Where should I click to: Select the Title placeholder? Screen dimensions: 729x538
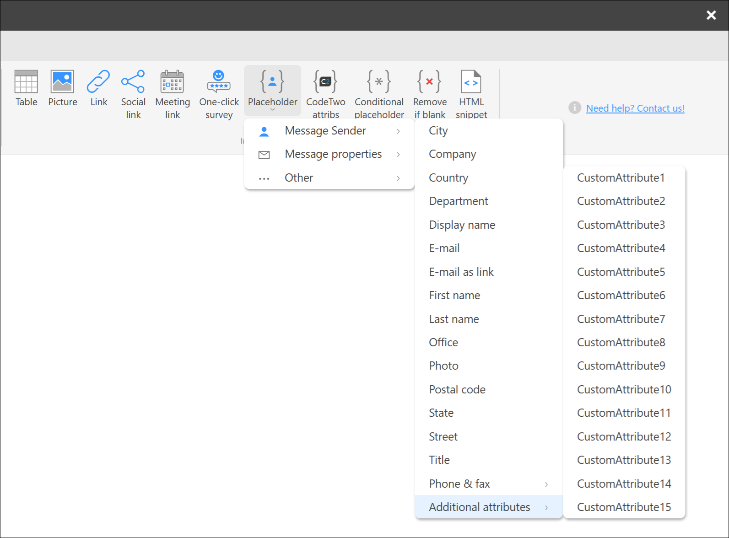click(x=488, y=460)
